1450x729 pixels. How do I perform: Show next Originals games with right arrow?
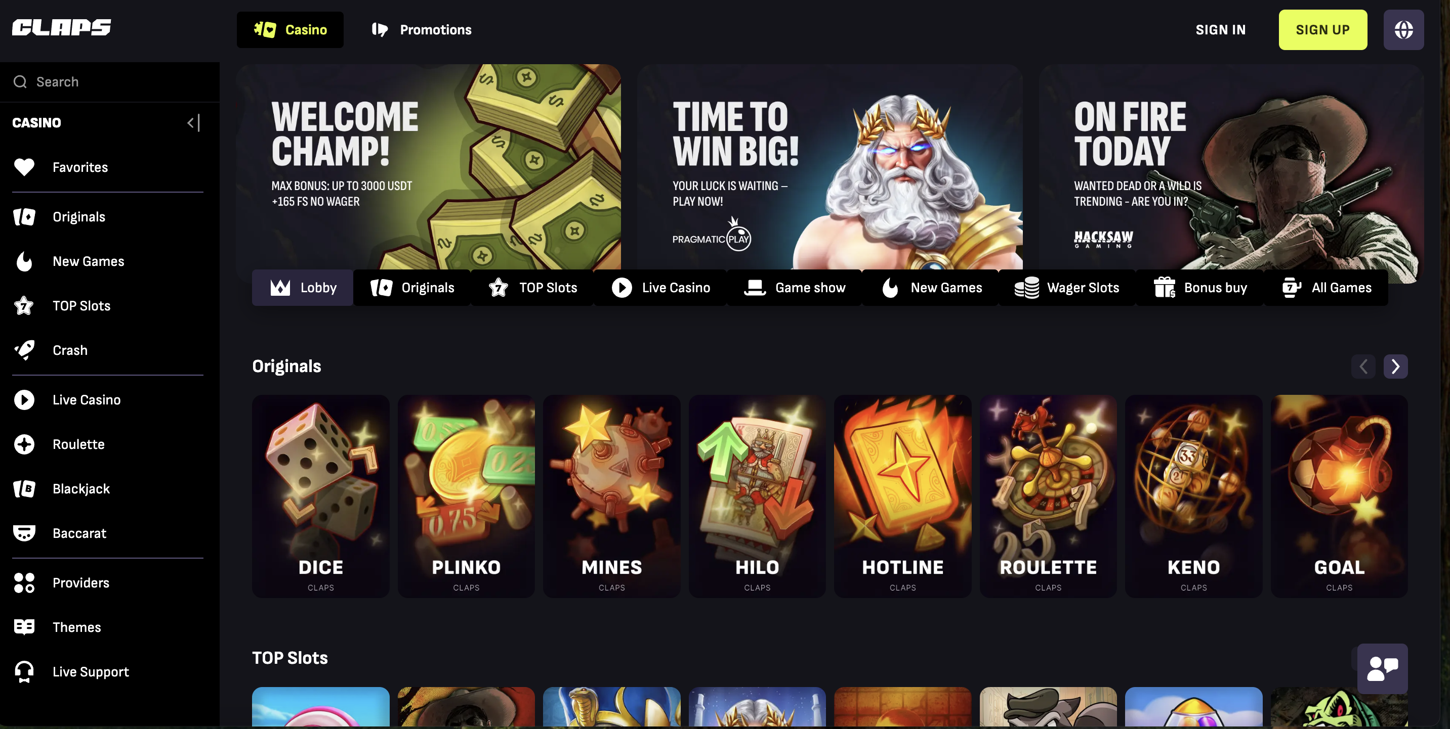(x=1395, y=367)
